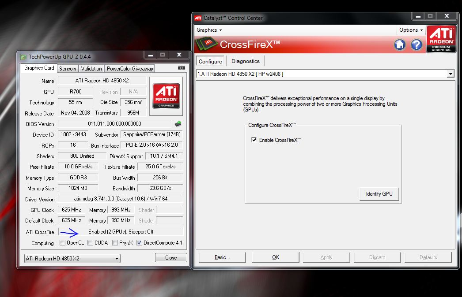Toggle the OpenCL checkbox
The width and height of the screenshot is (462, 297).
[x=62, y=243]
